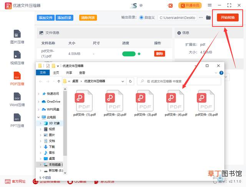
Task: Click the 添加文件 add file button
Action: tap(46, 18)
